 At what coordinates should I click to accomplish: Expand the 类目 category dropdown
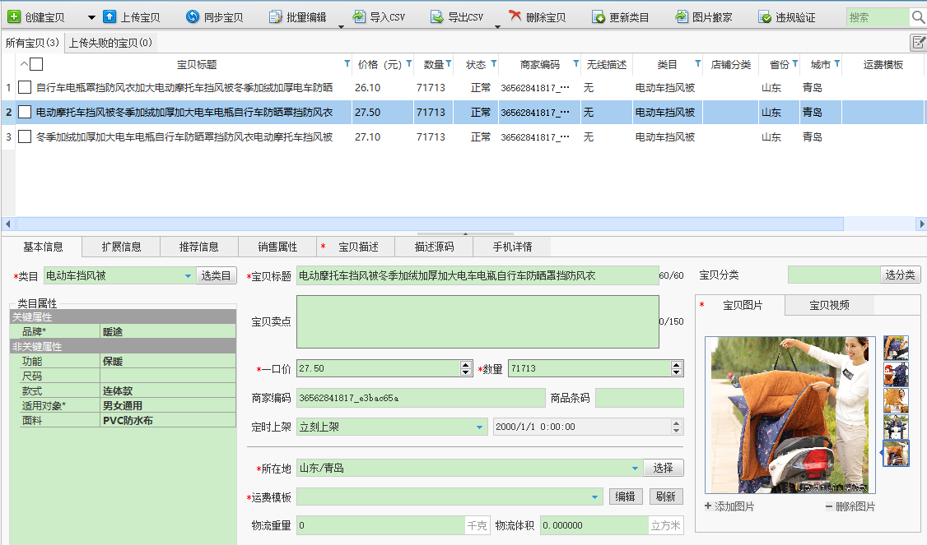point(188,276)
